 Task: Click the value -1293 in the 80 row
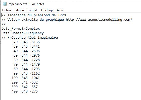(35, 69)
